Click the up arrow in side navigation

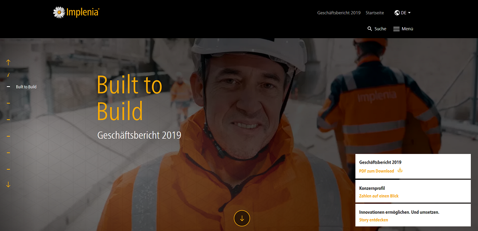coord(8,62)
